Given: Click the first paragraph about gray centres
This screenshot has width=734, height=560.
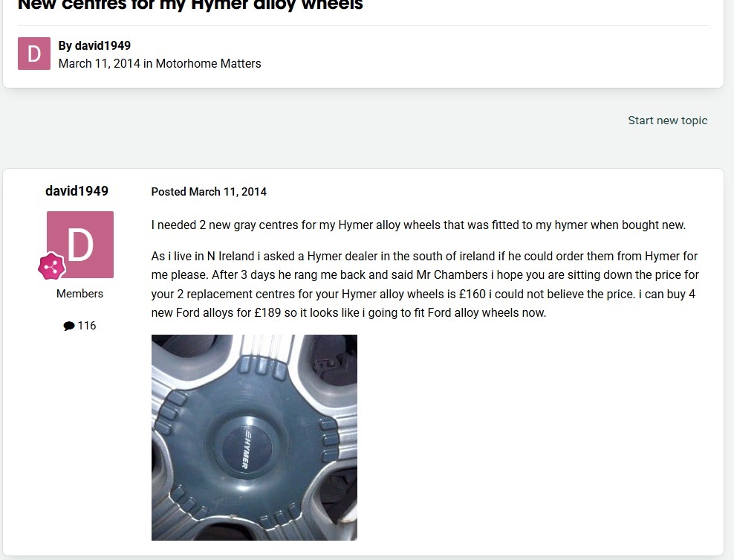Looking at the screenshot, I should 418,225.
